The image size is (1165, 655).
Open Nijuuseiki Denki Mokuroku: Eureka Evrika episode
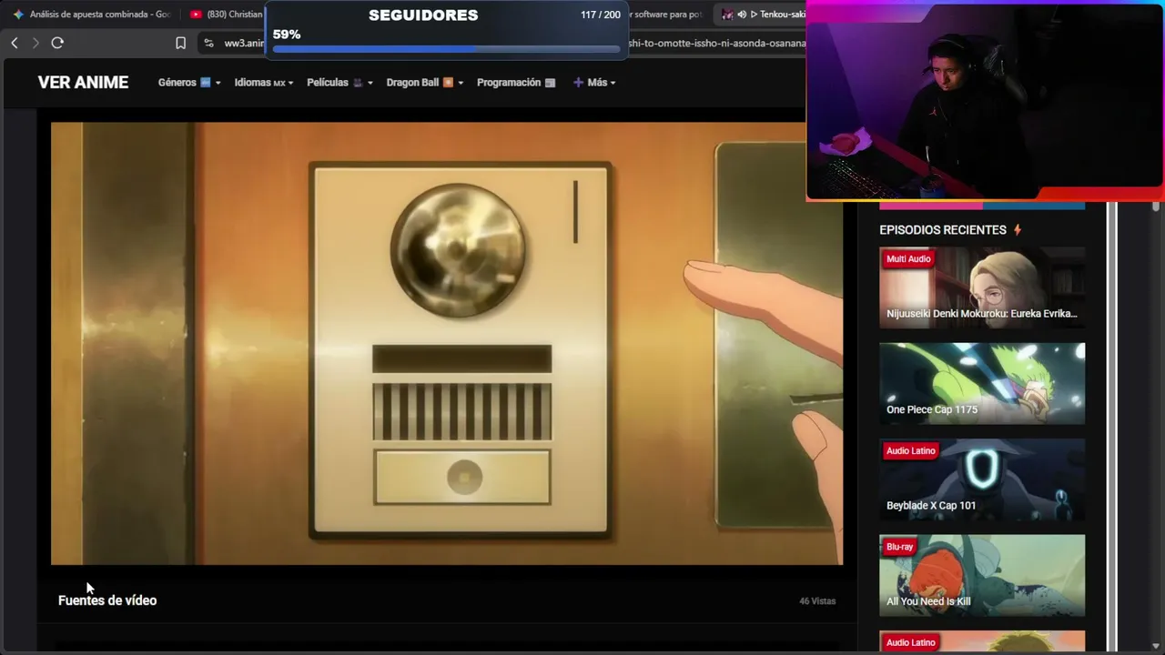[x=982, y=287]
